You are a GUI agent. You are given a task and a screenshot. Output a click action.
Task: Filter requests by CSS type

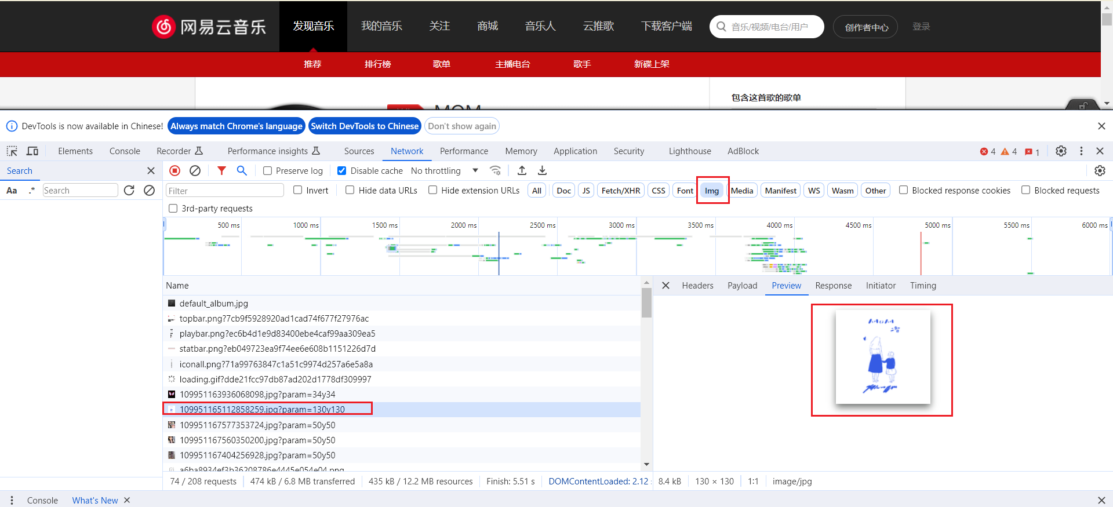659,191
